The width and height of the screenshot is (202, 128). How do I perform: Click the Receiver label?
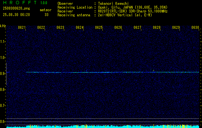click(x=65, y=11)
